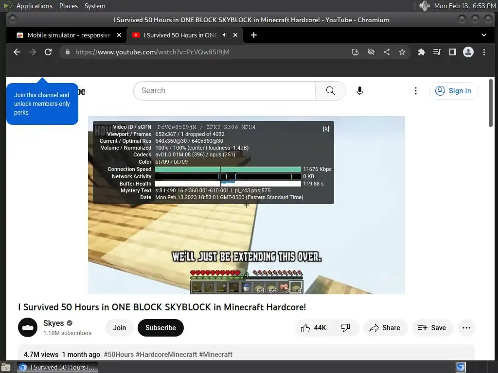498x373 pixels.
Task: Click the crossed-out eye icon in address bar
Action: point(371,52)
